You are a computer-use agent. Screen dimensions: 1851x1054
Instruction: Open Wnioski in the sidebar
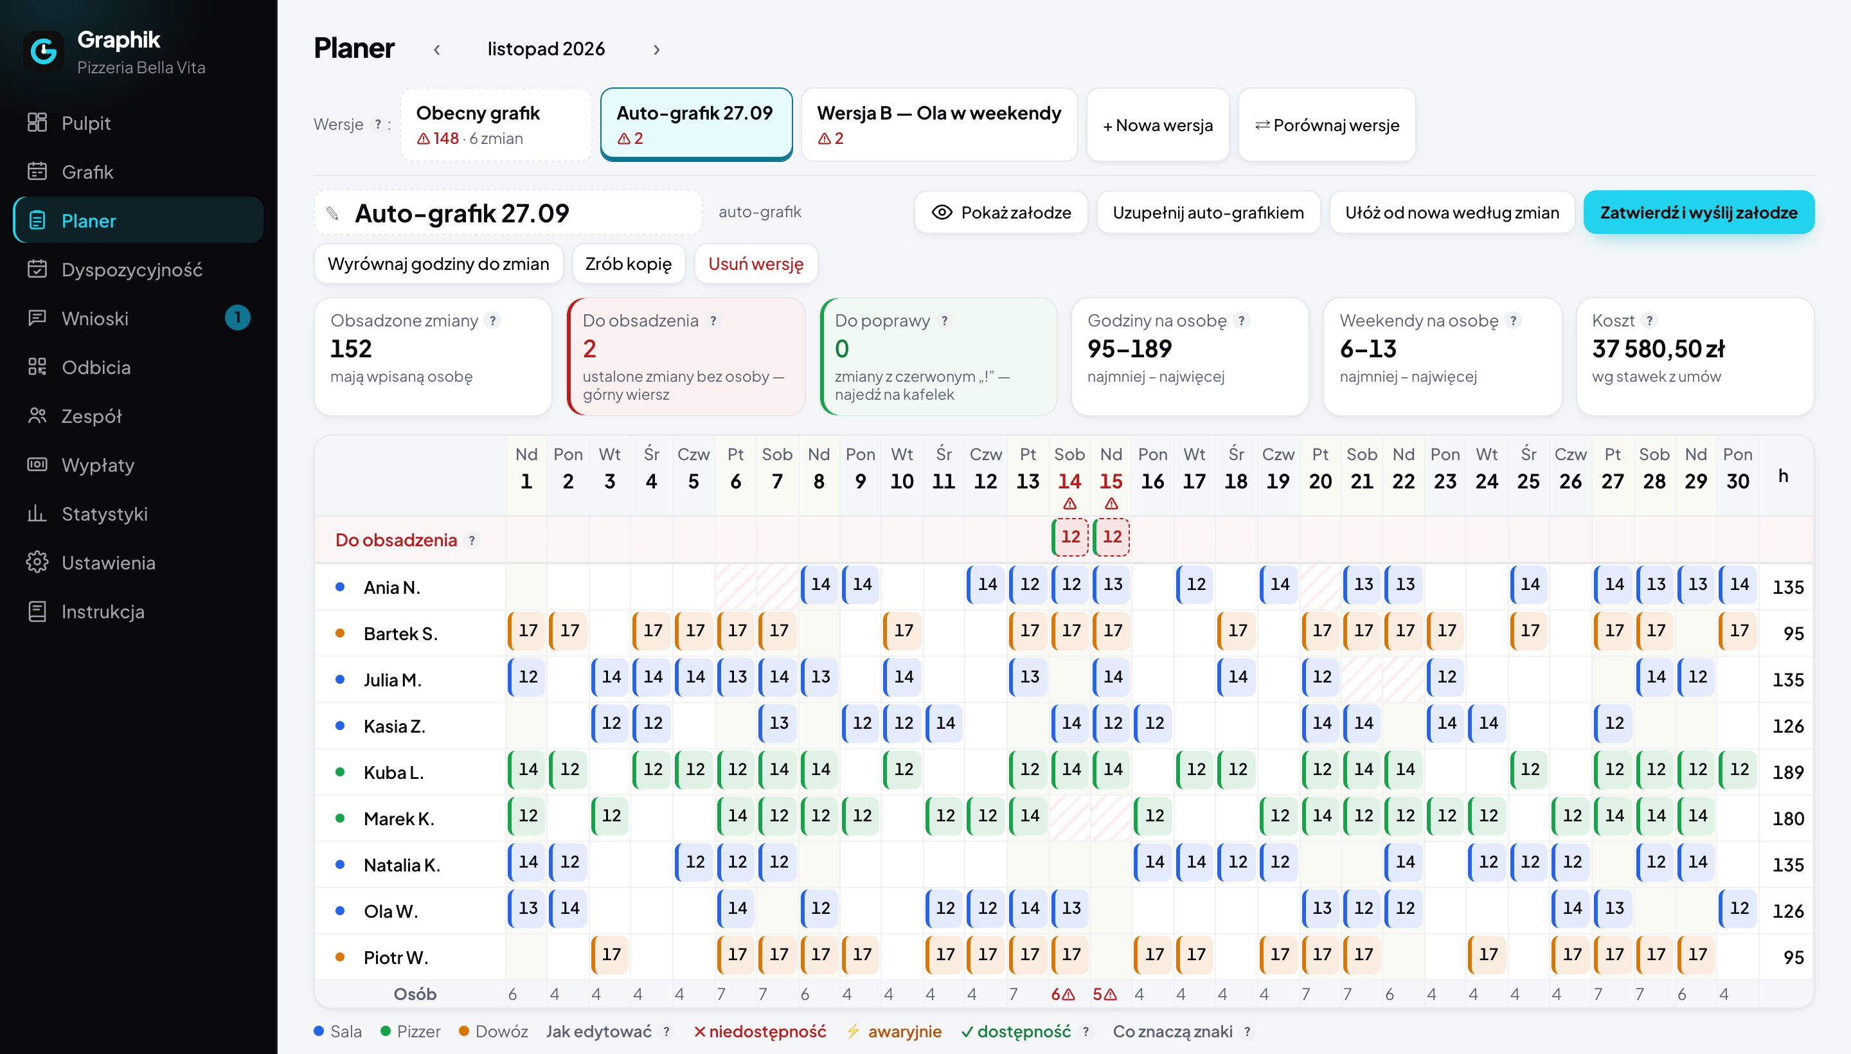pyautogui.click(x=138, y=319)
